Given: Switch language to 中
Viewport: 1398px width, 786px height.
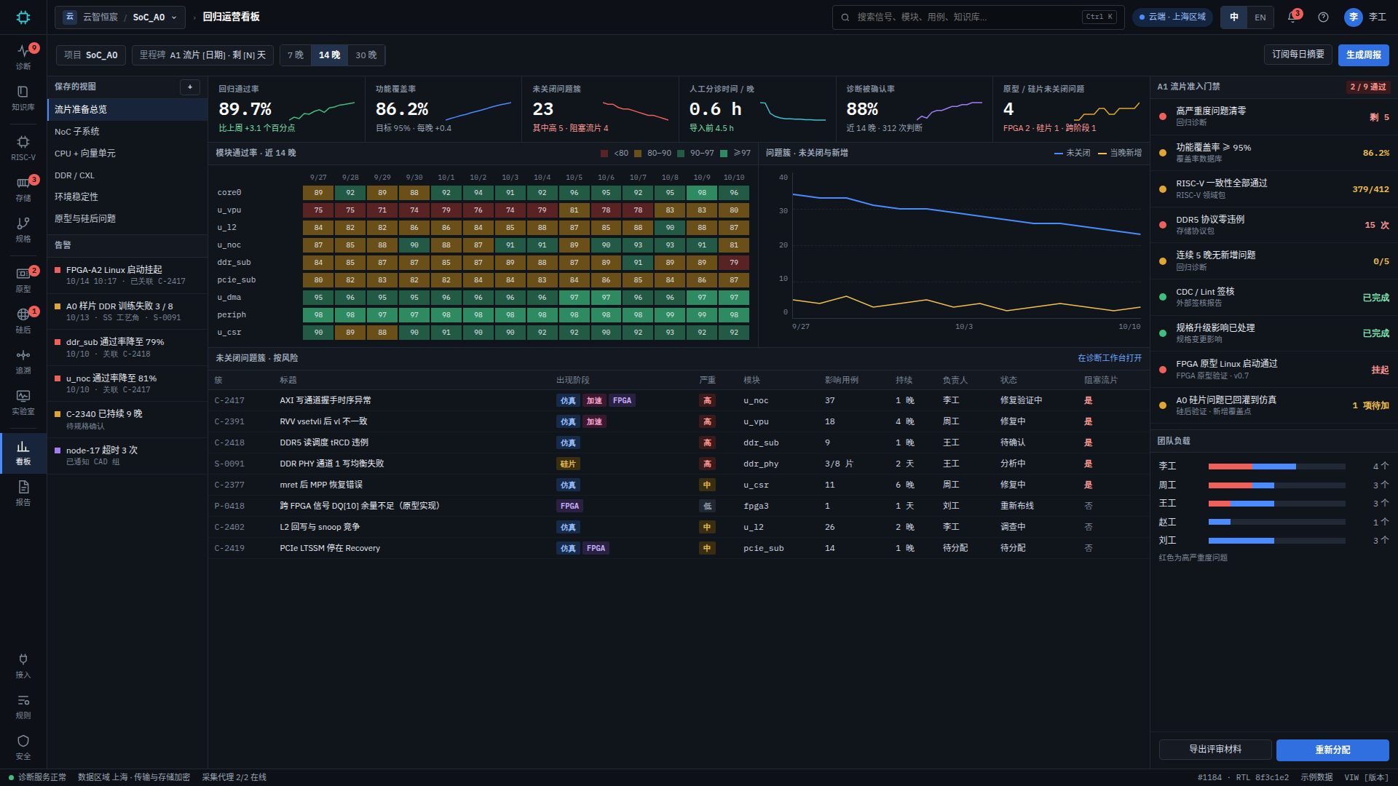Looking at the screenshot, I should [1234, 17].
